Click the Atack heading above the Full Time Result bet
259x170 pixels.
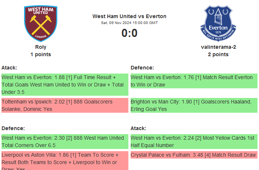[9, 68]
